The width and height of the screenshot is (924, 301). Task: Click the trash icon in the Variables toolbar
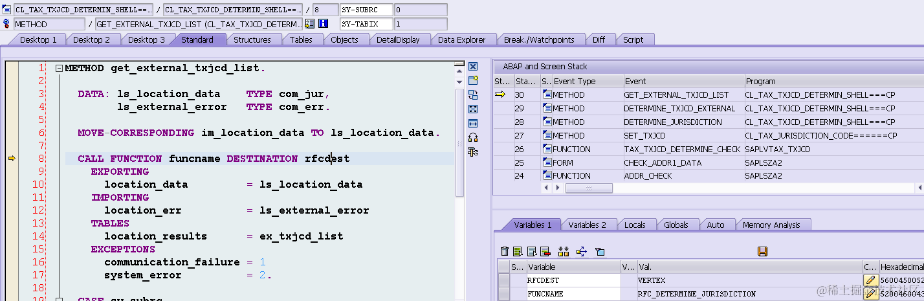(x=505, y=251)
